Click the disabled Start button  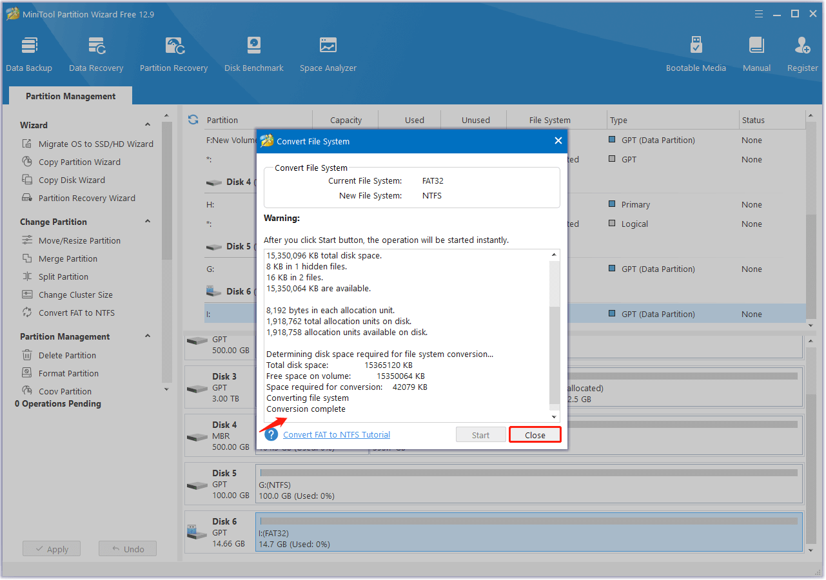tap(480, 435)
